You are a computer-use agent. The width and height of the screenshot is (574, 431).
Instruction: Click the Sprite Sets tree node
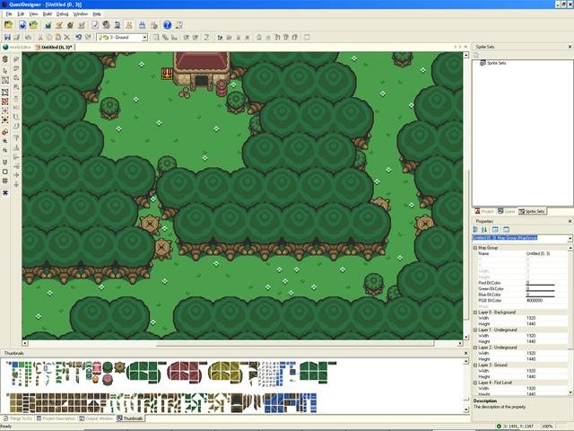point(496,63)
